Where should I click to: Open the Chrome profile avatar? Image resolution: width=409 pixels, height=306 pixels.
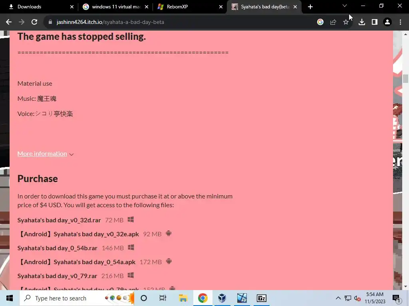pyautogui.click(x=387, y=22)
